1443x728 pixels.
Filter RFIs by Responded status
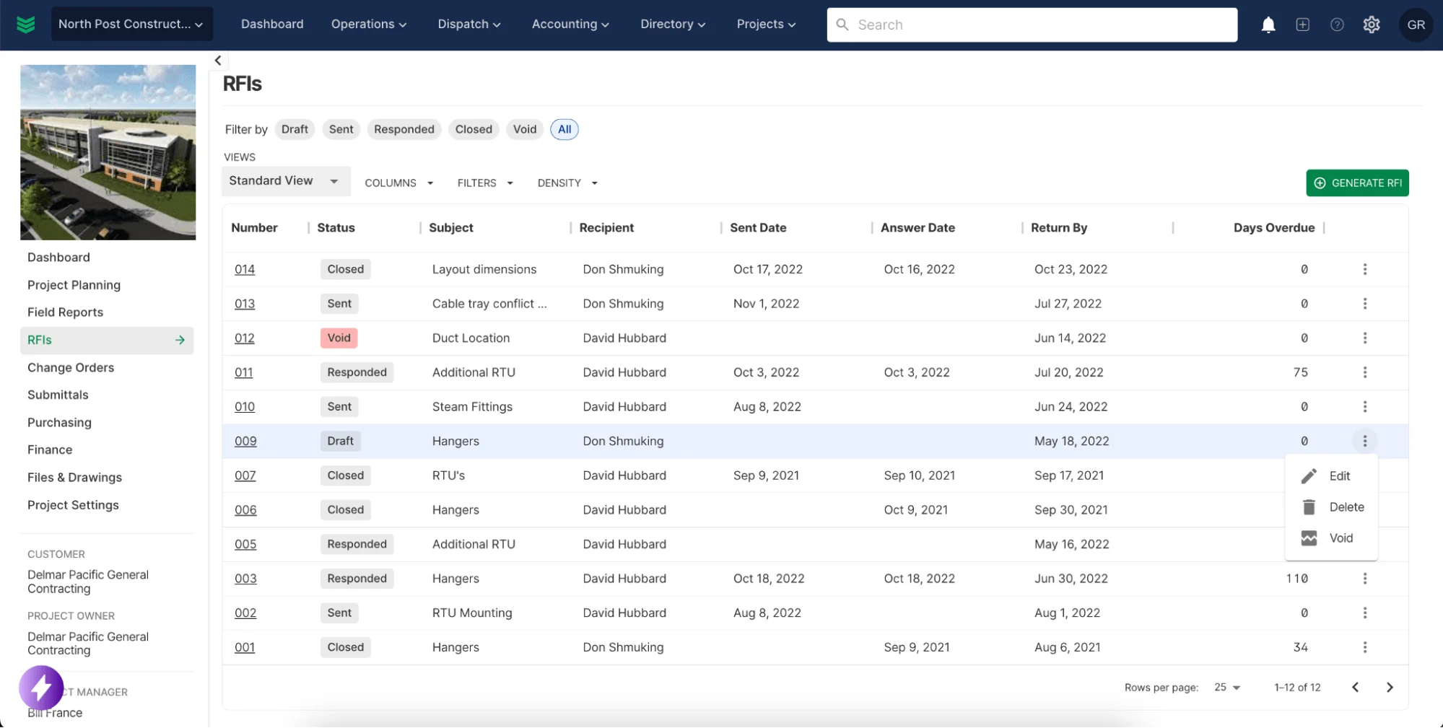point(404,129)
